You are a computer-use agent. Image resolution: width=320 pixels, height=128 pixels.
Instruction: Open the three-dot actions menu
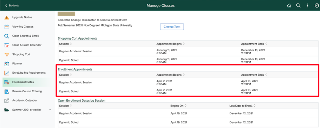pyautogui.click(x=308, y=6)
